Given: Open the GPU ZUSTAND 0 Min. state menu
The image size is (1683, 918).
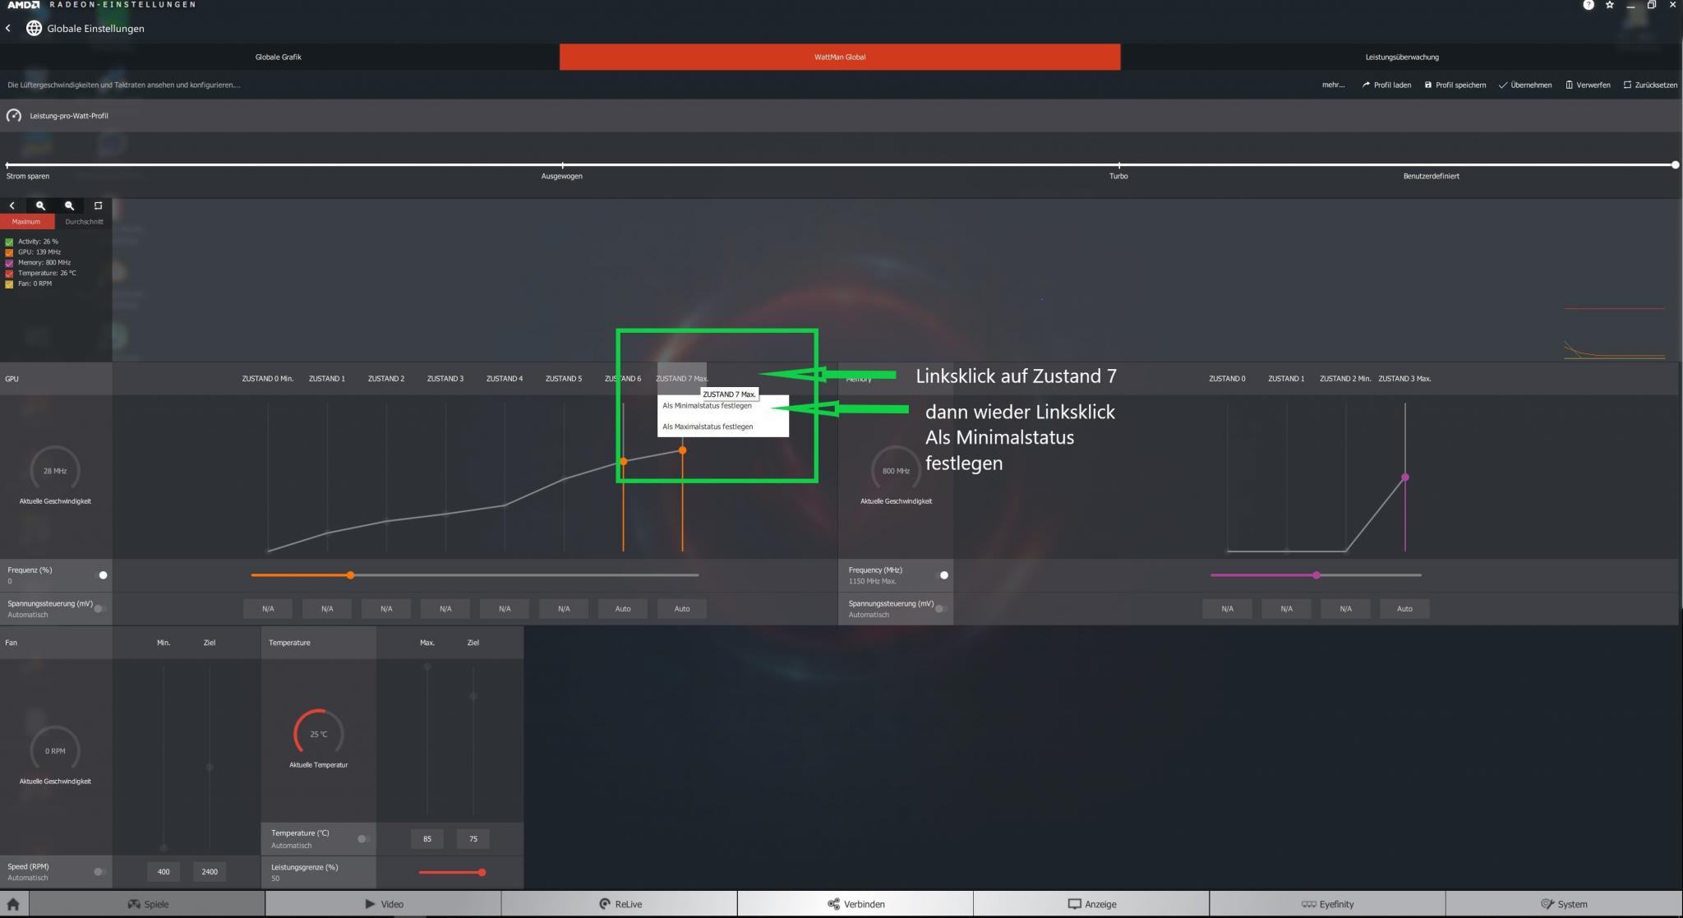Looking at the screenshot, I should point(267,379).
